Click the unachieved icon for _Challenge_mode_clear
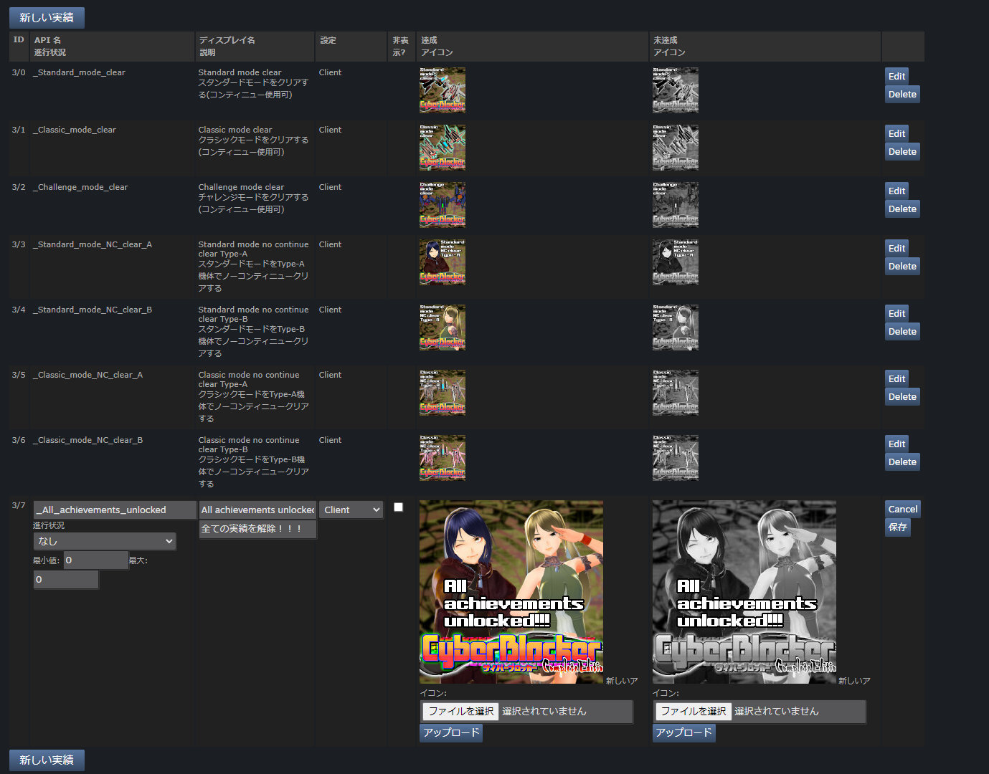The image size is (989, 774). [x=676, y=205]
